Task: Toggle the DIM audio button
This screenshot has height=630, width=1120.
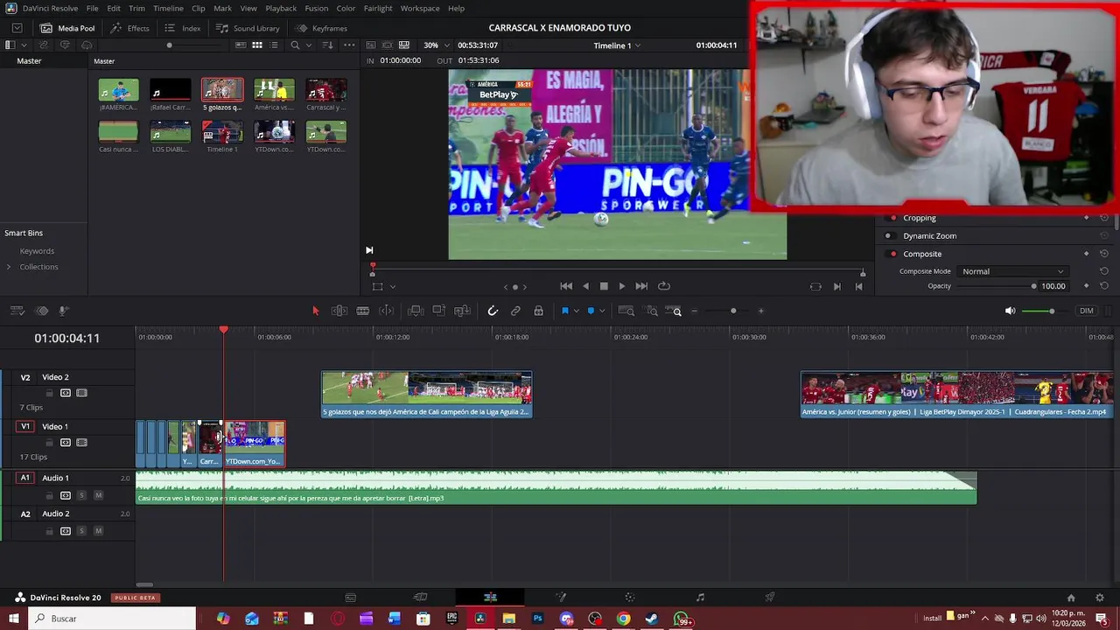Action: pyautogui.click(x=1086, y=311)
